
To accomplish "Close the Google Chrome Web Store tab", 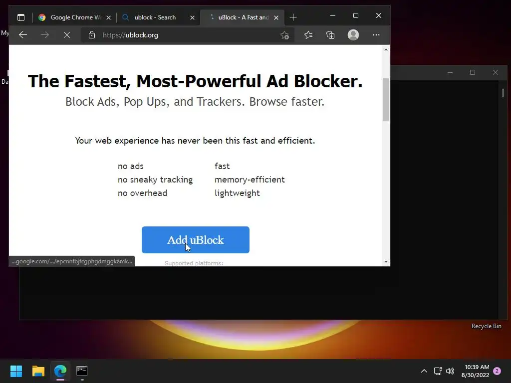I will point(108,17).
